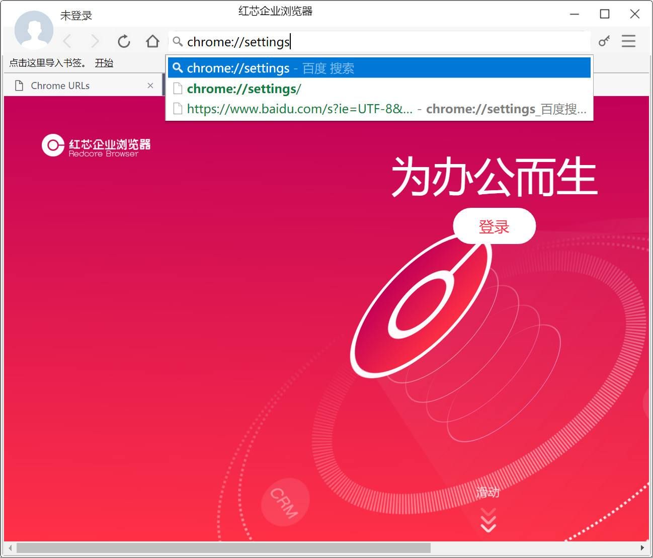Click the 登录 login button
The image size is (653, 558).
[494, 226]
